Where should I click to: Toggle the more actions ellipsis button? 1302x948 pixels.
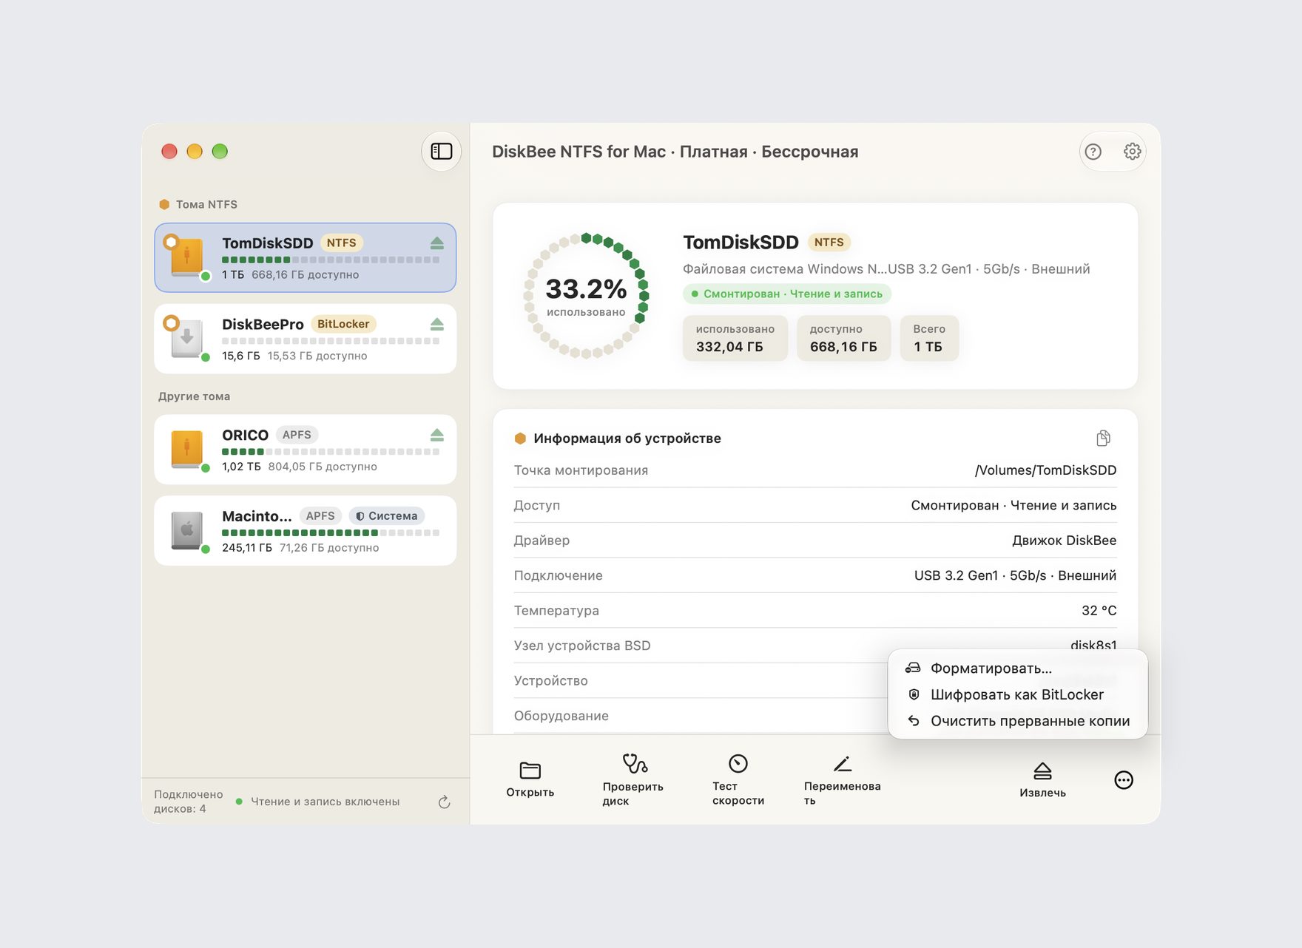tap(1124, 780)
